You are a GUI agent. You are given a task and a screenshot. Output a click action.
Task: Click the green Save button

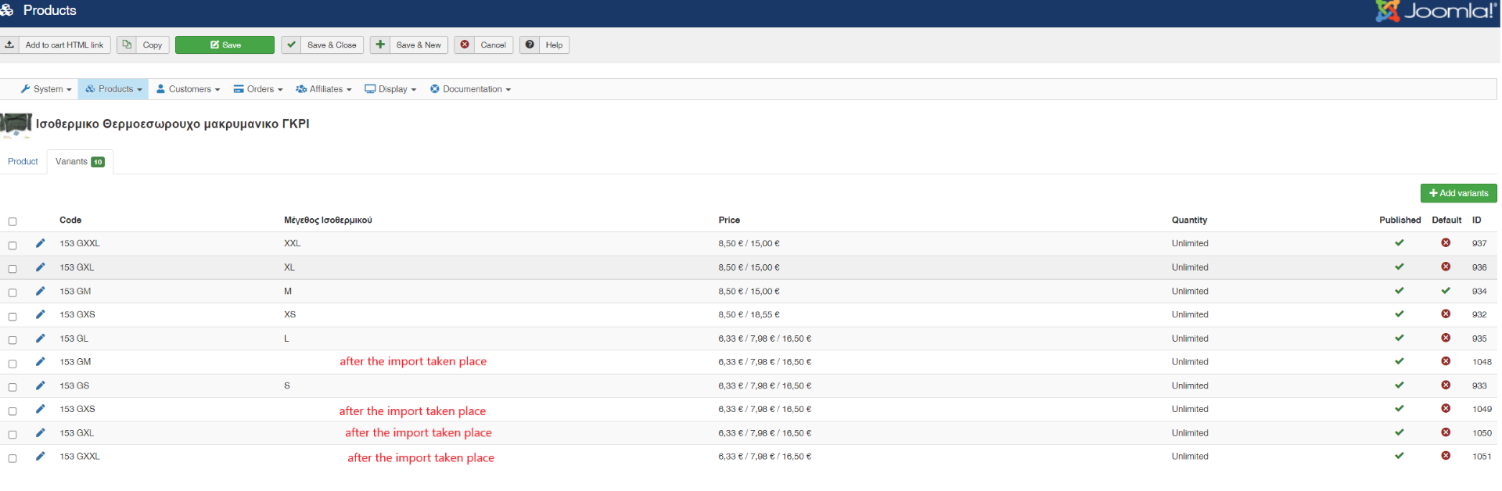225,45
